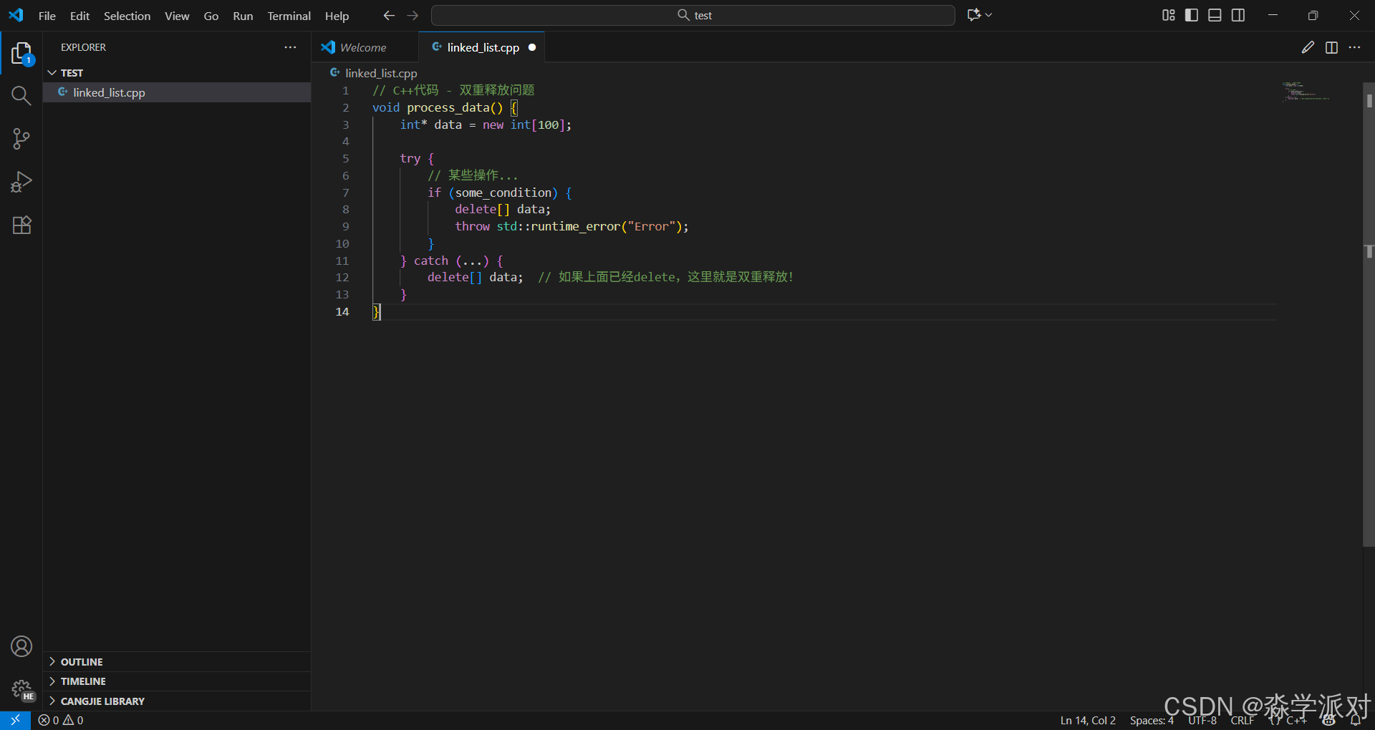Change line ending via CRLF
Image resolution: width=1375 pixels, height=730 pixels.
(1243, 720)
